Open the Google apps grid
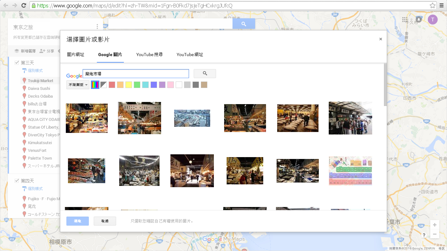This screenshot has width=447, height=251. 405,20
